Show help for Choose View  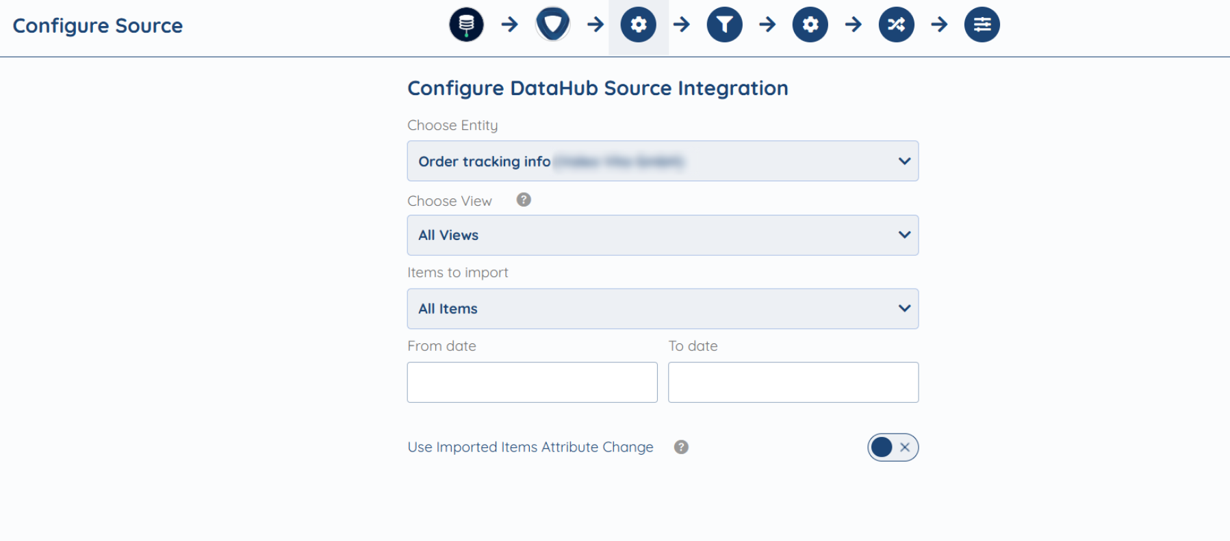click(524, 200)
